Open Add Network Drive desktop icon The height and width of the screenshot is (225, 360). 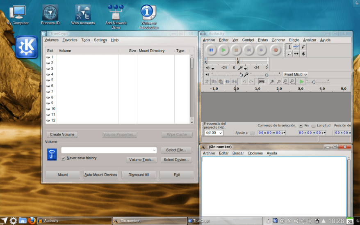[116, 17]
